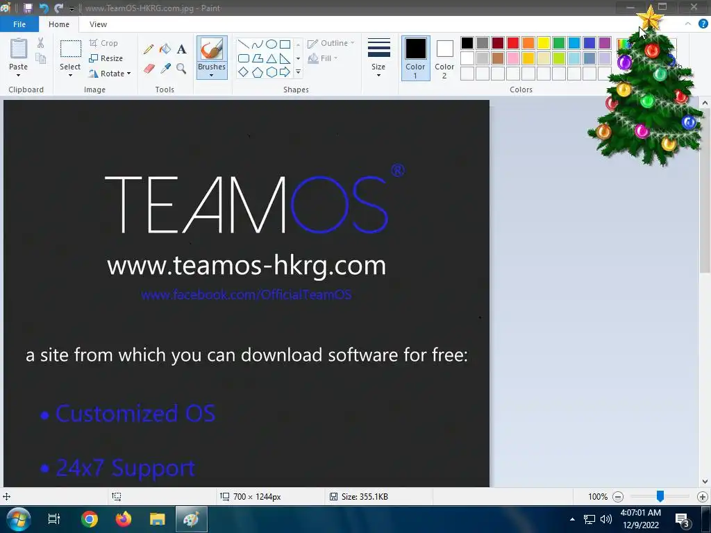Image resolution: width=711 pixels, height=533 pixels.
Task: Click the zoom in plus button
Action: (702, 497)
